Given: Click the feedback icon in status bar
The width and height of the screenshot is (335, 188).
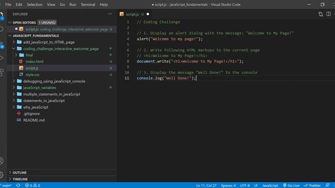Looking at the screenshot, I should [328, 185].
